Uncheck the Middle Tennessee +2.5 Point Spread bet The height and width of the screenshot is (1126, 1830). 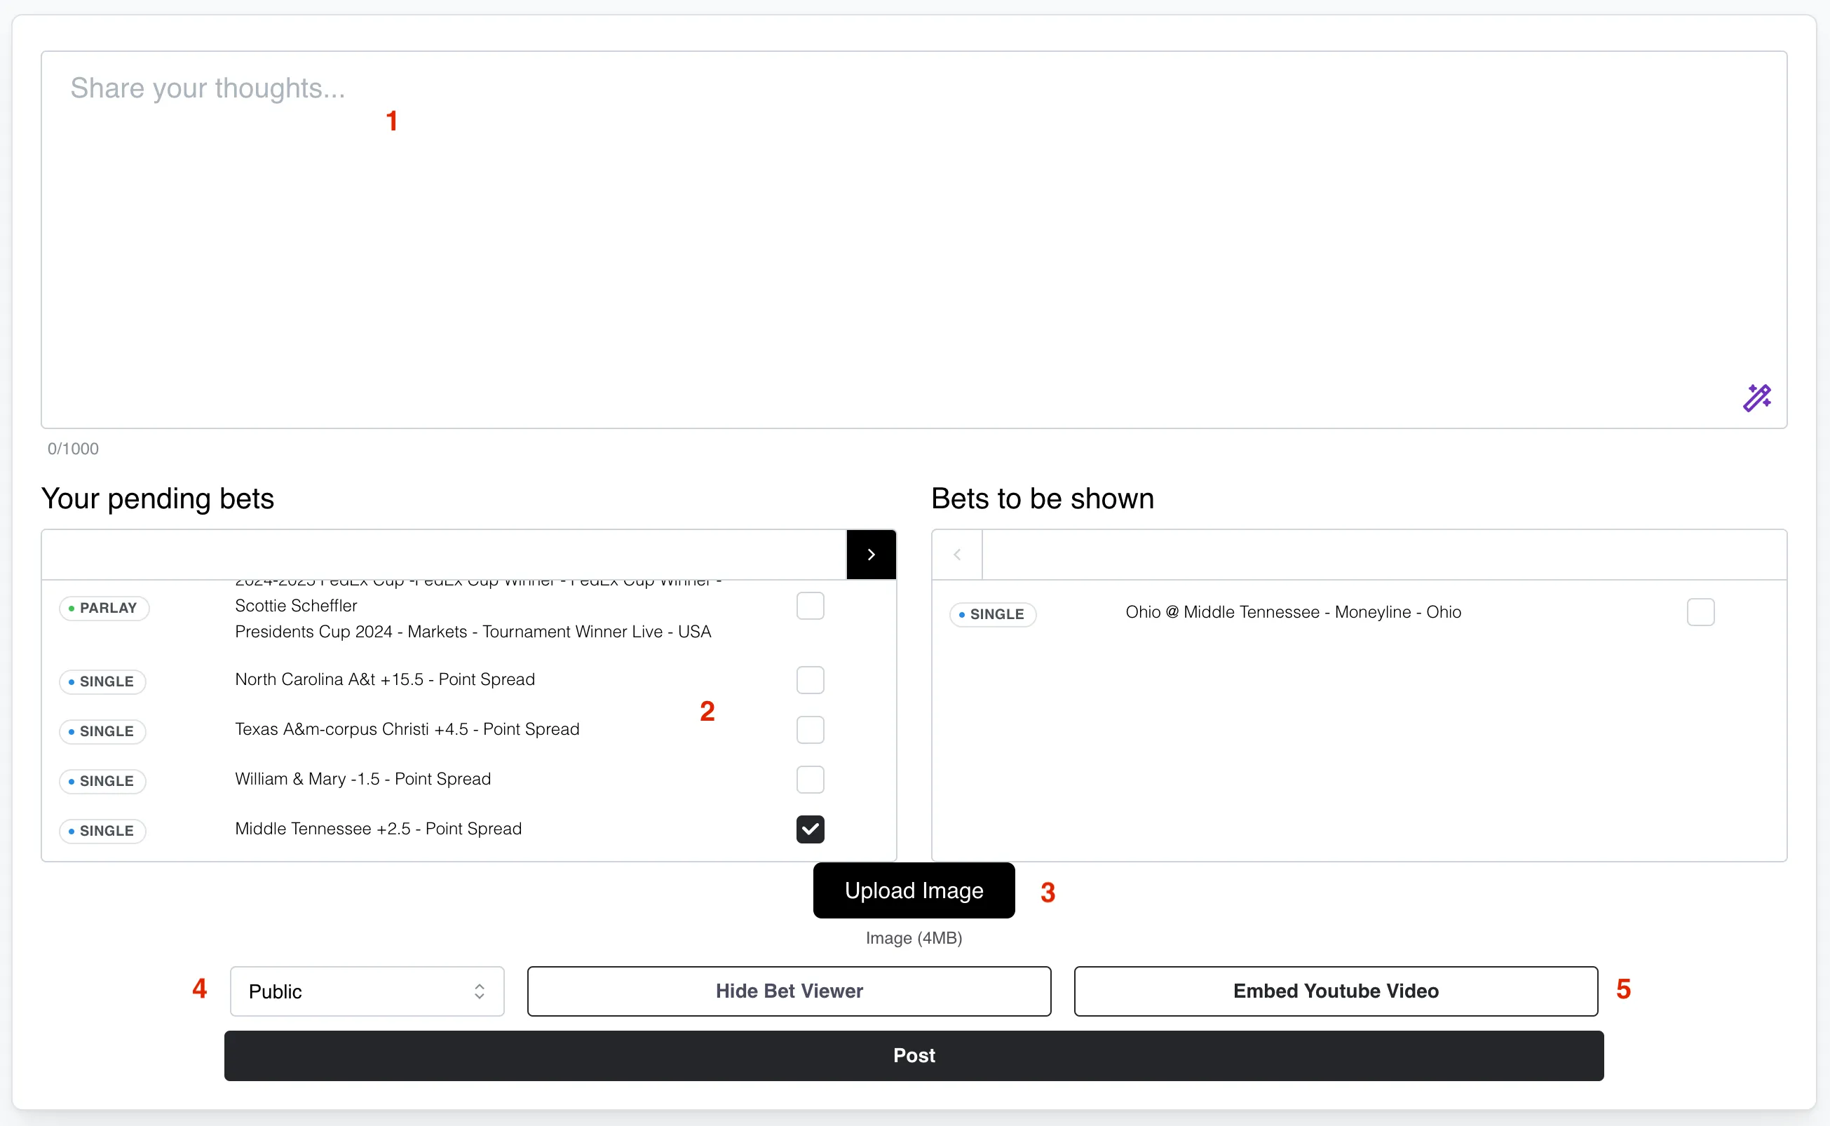point(810,829)
